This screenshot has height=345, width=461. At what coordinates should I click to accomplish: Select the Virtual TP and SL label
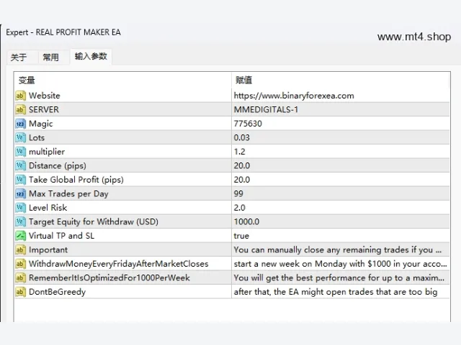[x=61, y=236]
